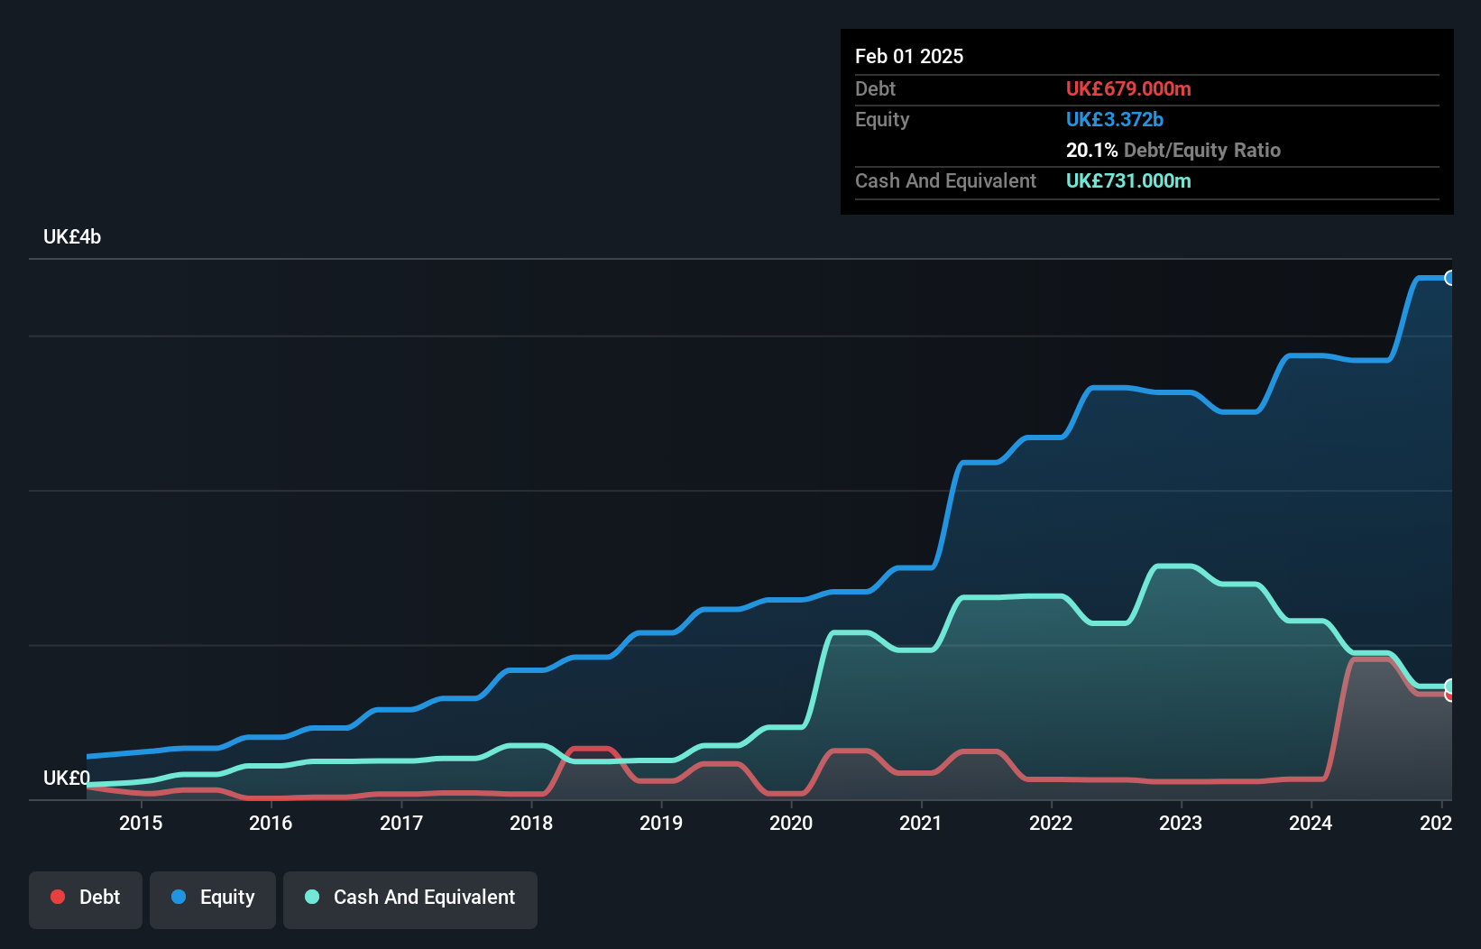Click the 2019 x-axis label
Viewport: 1481px width, 949px height.
point(661,823)
